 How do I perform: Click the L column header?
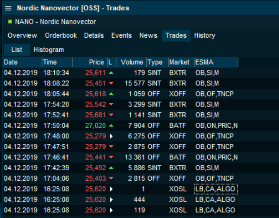point(112,62)
